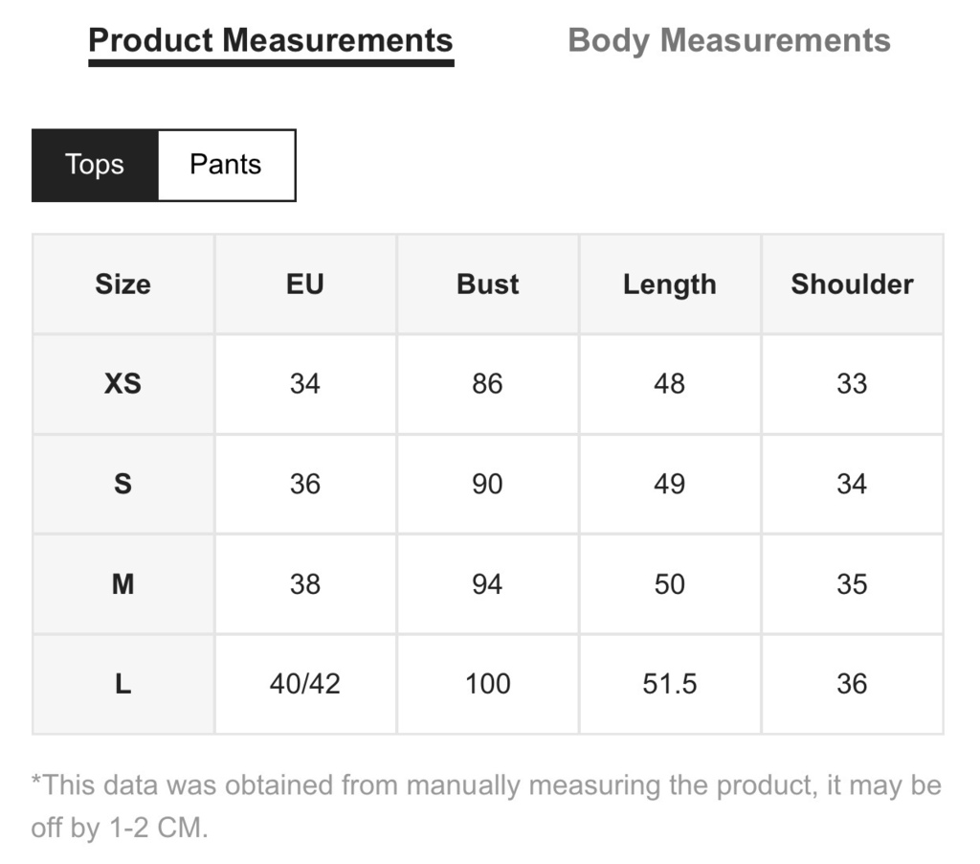
Task: Switch to the Body Measurements tab
Action: [x=728, y=41]
